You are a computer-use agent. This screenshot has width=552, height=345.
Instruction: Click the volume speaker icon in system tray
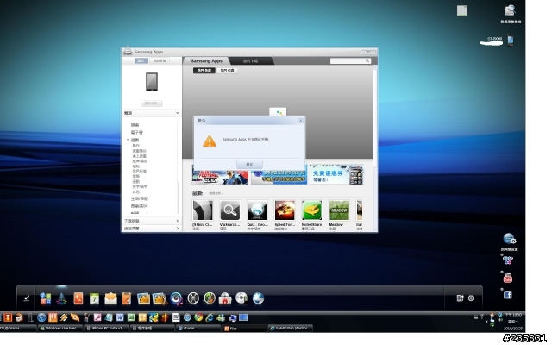500,320
